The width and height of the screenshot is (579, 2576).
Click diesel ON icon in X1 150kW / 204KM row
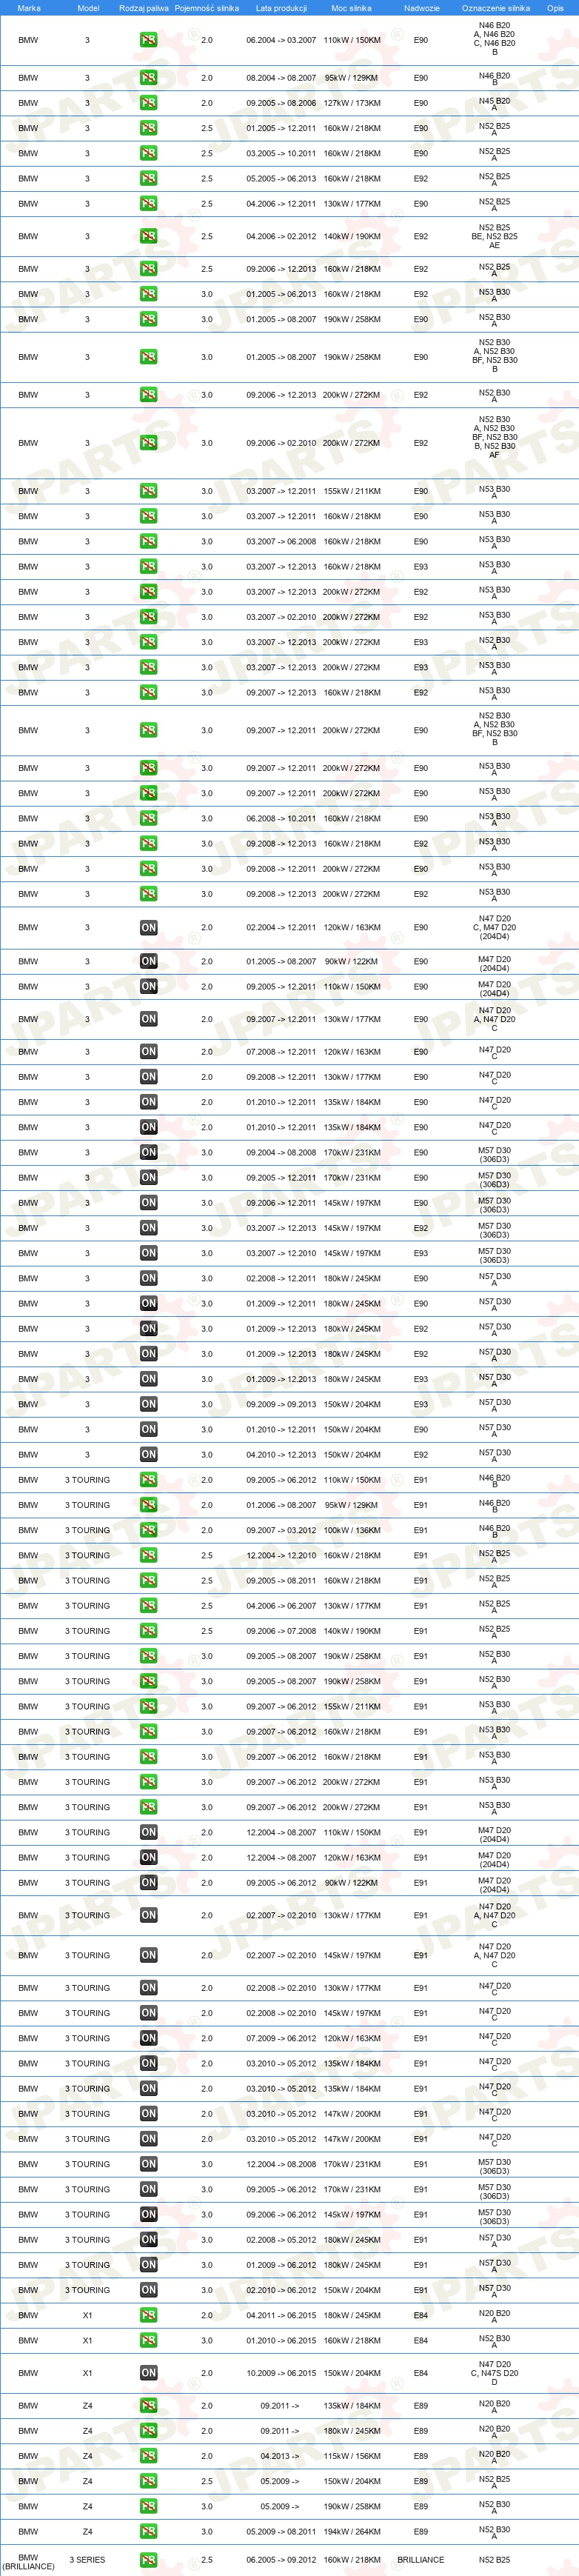[148, 2373]
